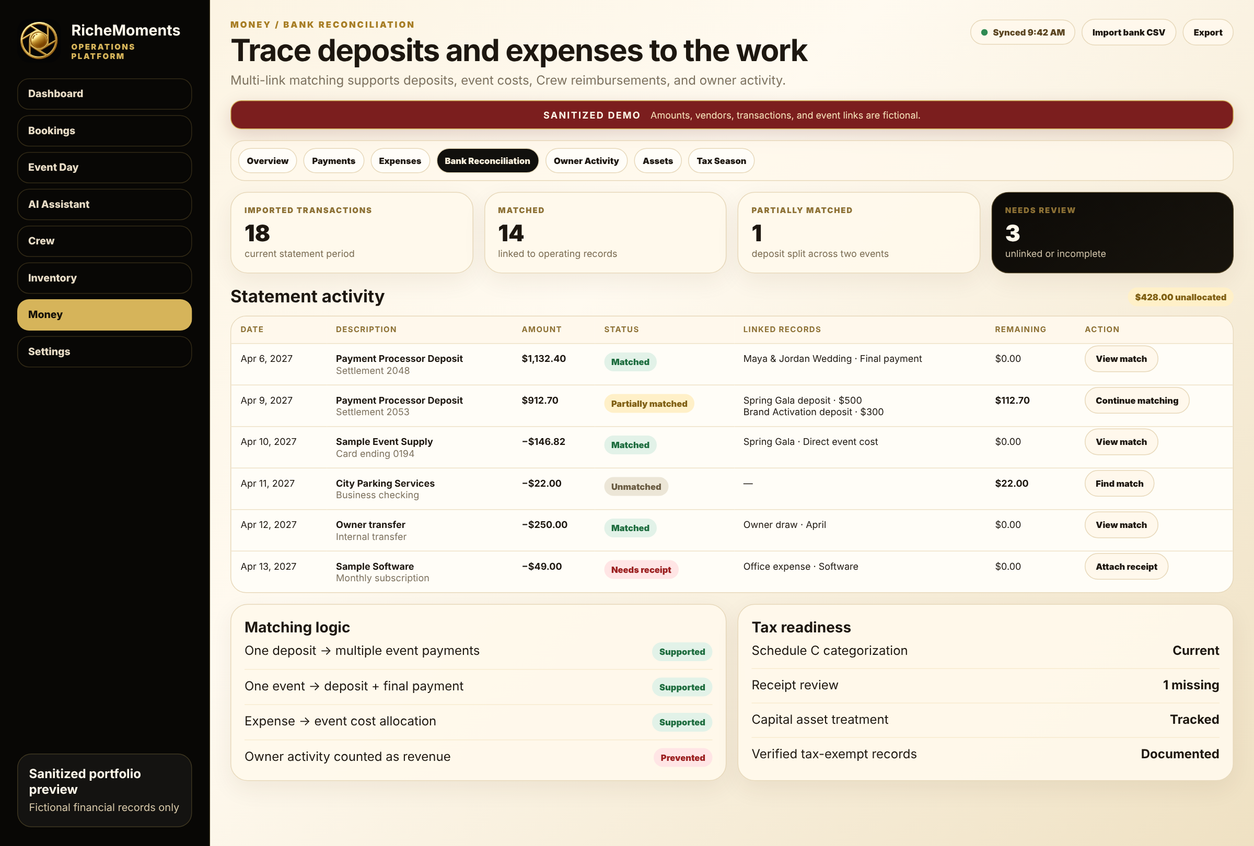Click the Matched summary card
This screenshot has height=846, width=1254.
pos(605,232)
